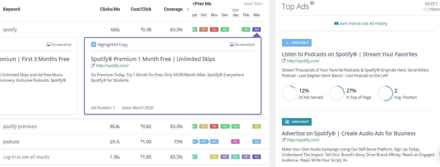This screenshot has width=440, height=167.
Task: Toggle the HighlightAd Copy checkbox
Action: coord(93,44)
